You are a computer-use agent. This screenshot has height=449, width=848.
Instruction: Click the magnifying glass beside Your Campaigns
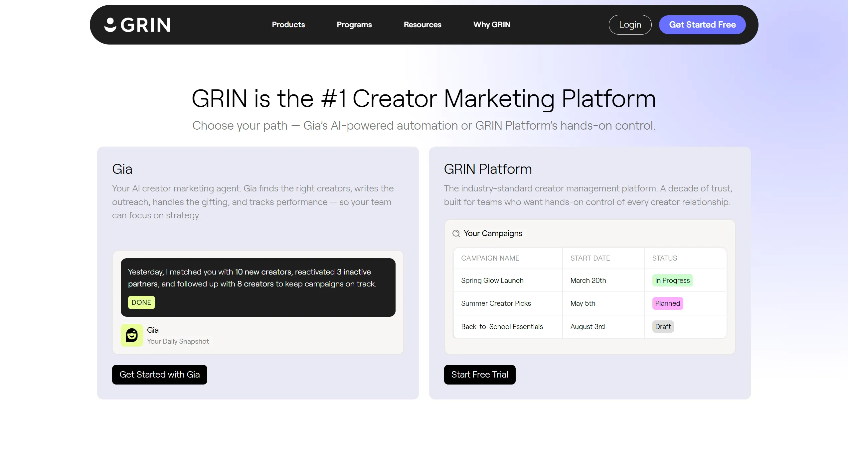coord(456,233)
